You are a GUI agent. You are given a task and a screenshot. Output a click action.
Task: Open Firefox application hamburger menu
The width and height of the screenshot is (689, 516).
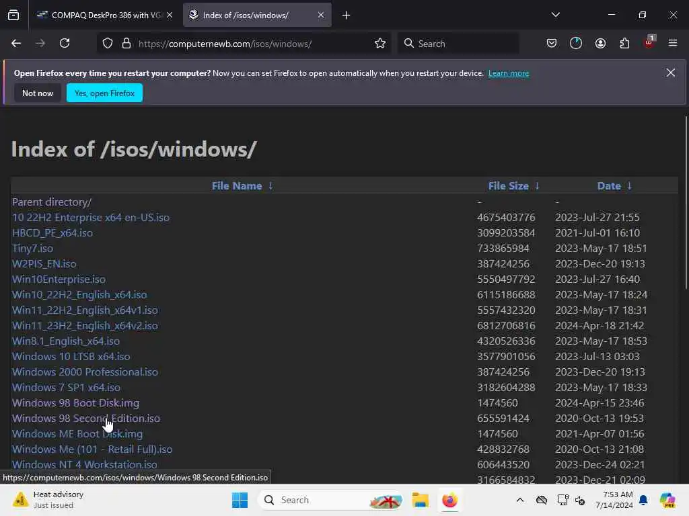(x=673, y=44)
